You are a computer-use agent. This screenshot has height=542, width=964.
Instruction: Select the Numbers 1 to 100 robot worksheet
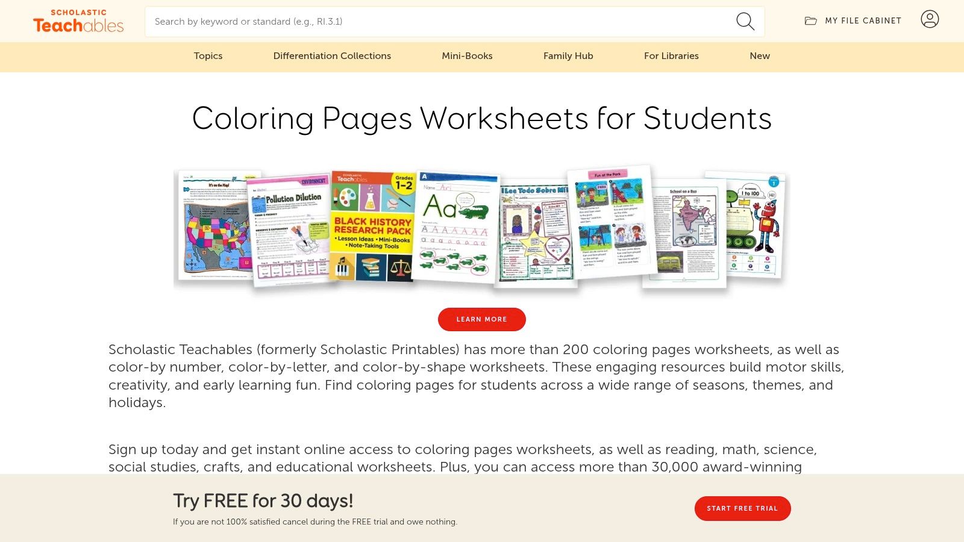click(x=753, y=229)
